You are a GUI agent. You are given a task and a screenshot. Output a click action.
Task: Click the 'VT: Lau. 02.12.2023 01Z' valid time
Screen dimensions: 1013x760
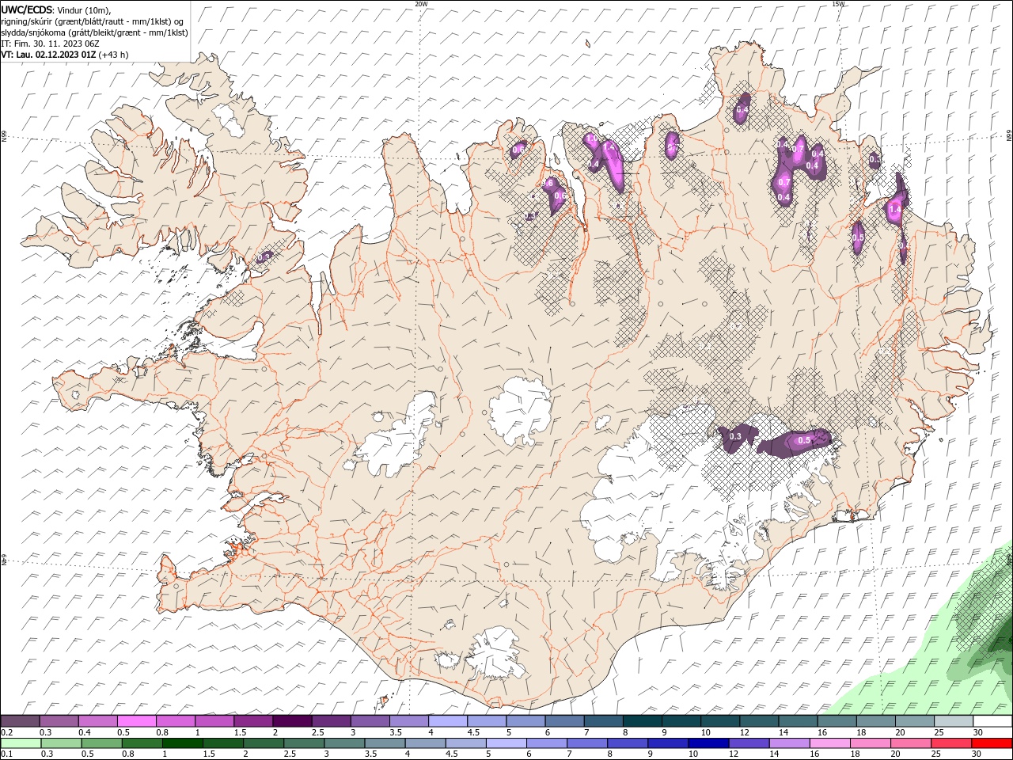(x=49, y=55)
